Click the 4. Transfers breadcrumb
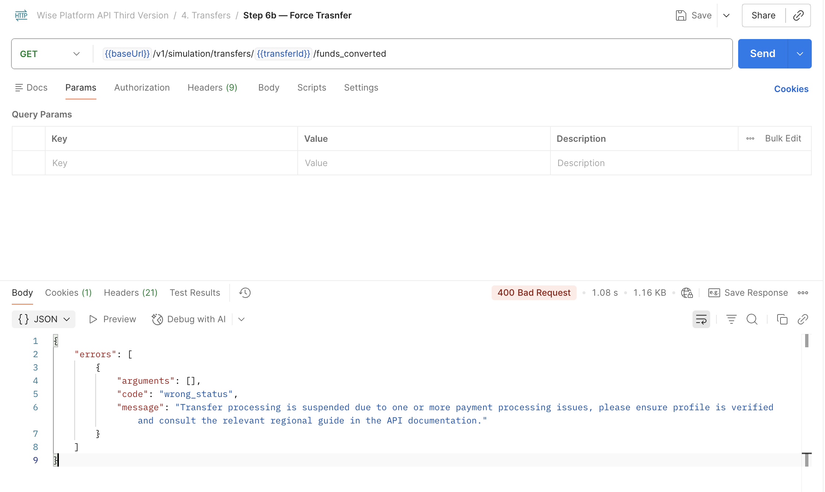 [x=206, y=15]
